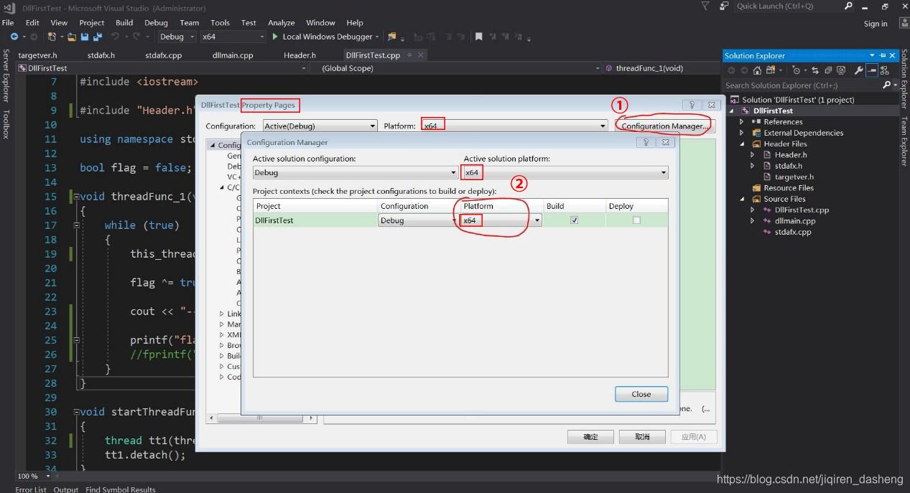Open project Configuration Debug dropdown in grid
910x493 pixels.
pos(419,220)
